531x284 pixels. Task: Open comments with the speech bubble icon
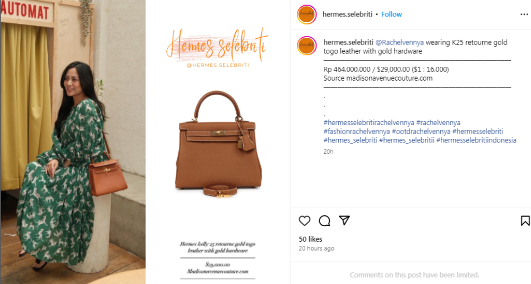pos(324,221)
